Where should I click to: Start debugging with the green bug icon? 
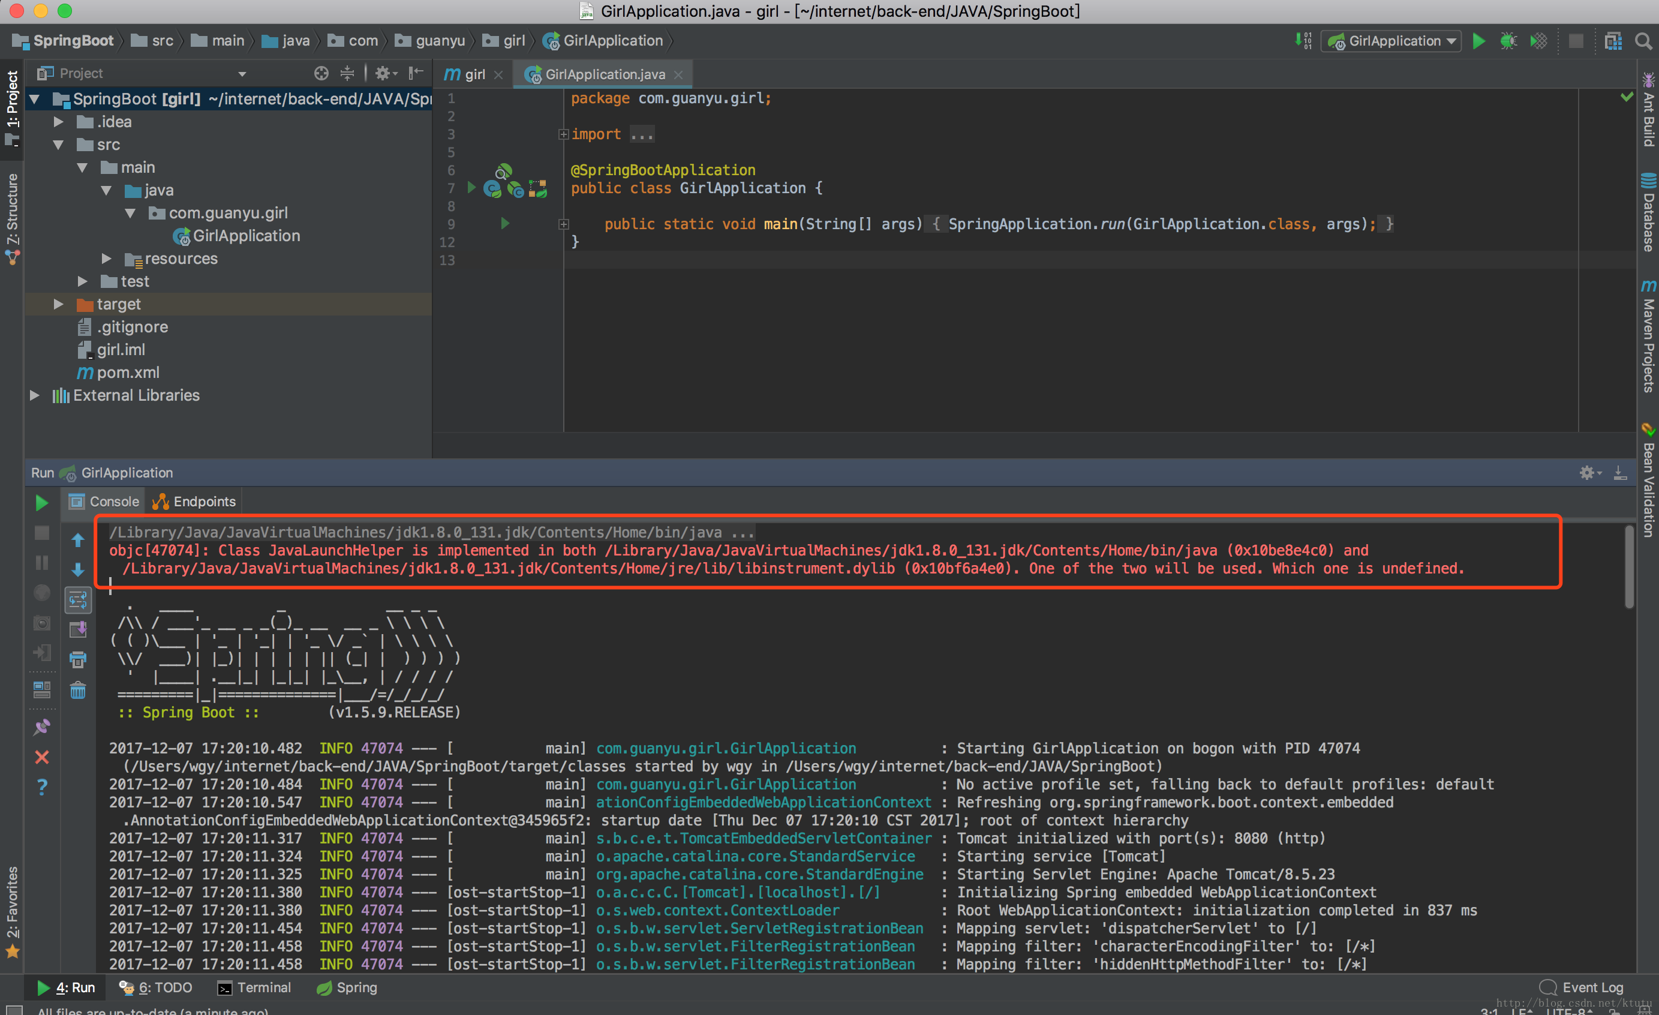[1508, 41]
